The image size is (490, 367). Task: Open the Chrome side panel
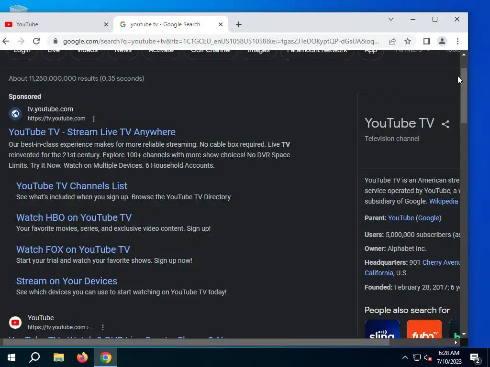(426, 41)
